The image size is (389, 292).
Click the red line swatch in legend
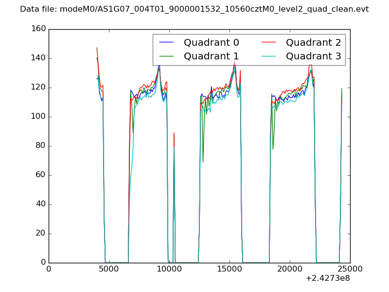click(x=269, y=43)
